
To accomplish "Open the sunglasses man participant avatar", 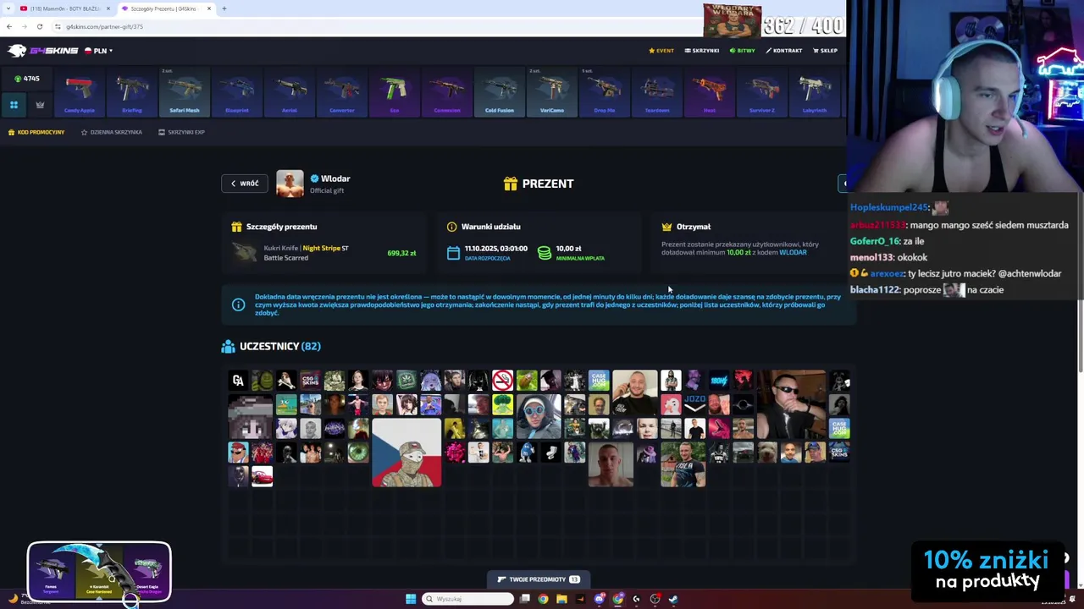I will coord(791,404).
